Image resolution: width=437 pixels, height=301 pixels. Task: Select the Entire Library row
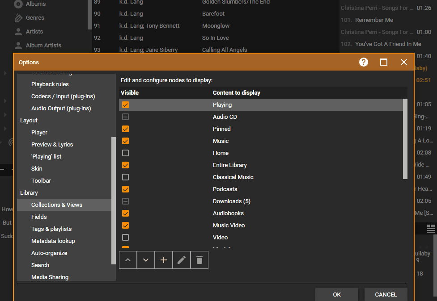pyautogui.click(x=230, y=165)
